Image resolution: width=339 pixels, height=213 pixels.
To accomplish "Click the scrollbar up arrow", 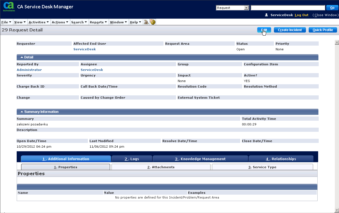I will (x=337, y=42).
